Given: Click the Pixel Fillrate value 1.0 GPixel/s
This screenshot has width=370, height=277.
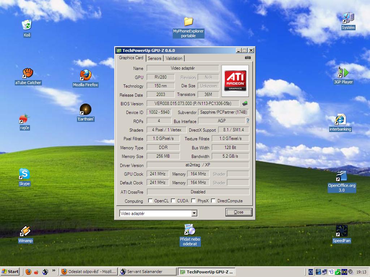Looking at the screenshot, I should (163, 138).
